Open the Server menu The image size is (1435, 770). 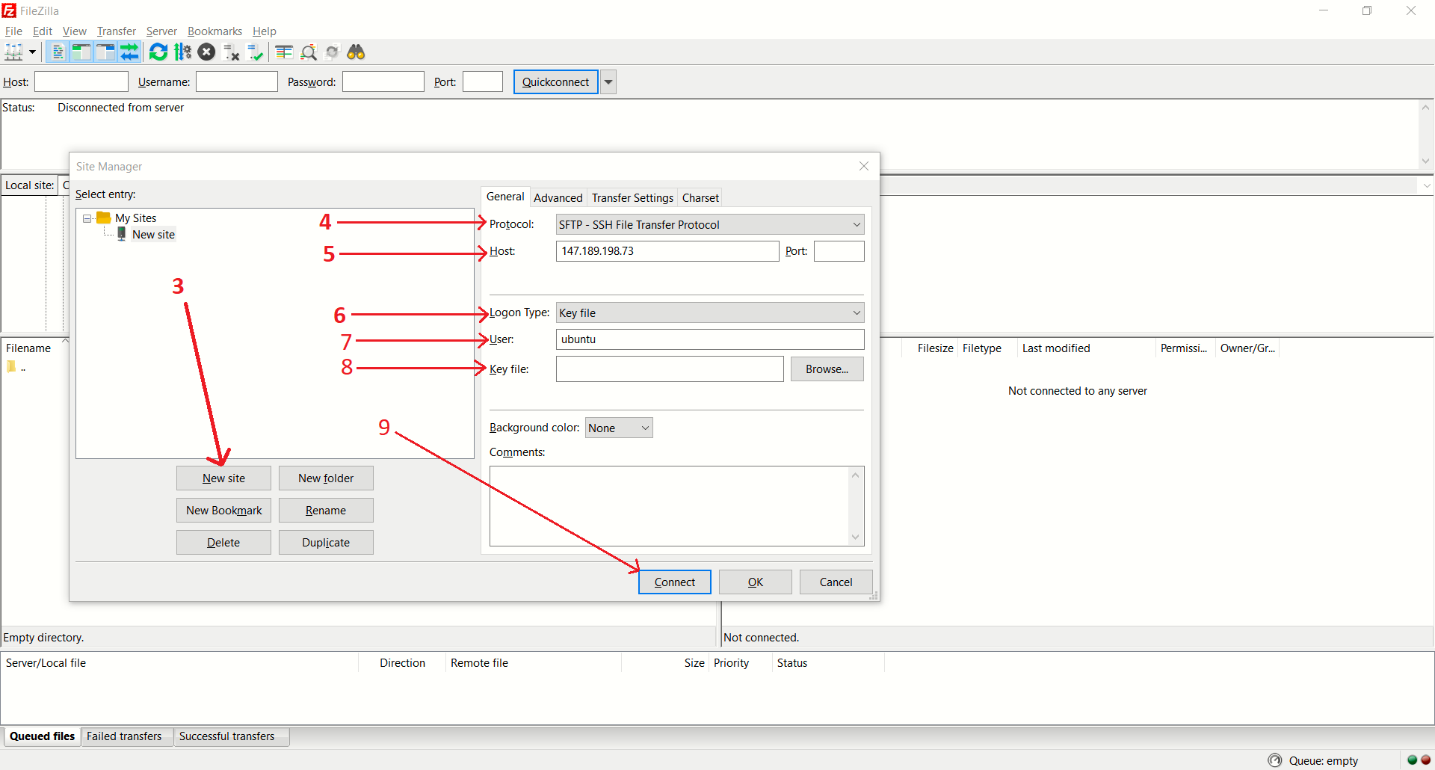pyautogui.click(x=161, y=31)
